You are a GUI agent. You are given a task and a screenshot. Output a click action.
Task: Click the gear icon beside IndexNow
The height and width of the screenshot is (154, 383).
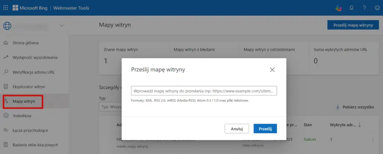6,115
